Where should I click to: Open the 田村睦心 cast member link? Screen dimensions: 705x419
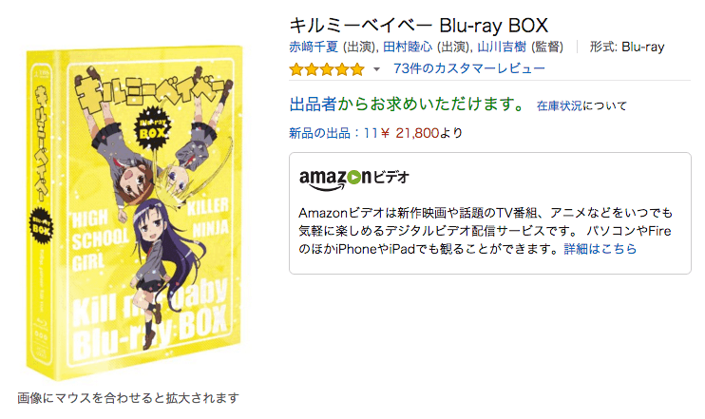click(408, 47)
